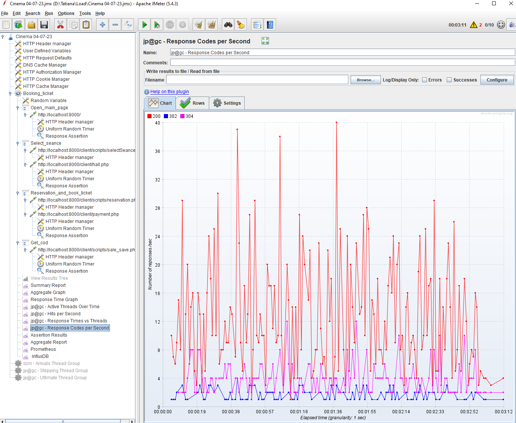Click into the Comments input field
Image resolution: width=516 pixels, height=423 pixels.
pyautogui.click(x=342, y=62)
